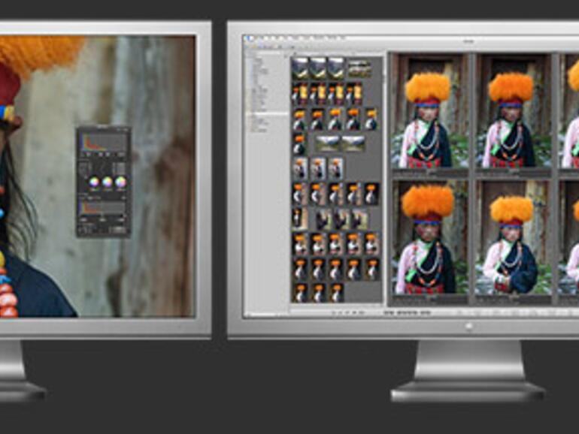The height and width of the screenshot is (434, 579).
Task: Select the wide landscape thumbnail in first browser row
Action: [359, 68]
